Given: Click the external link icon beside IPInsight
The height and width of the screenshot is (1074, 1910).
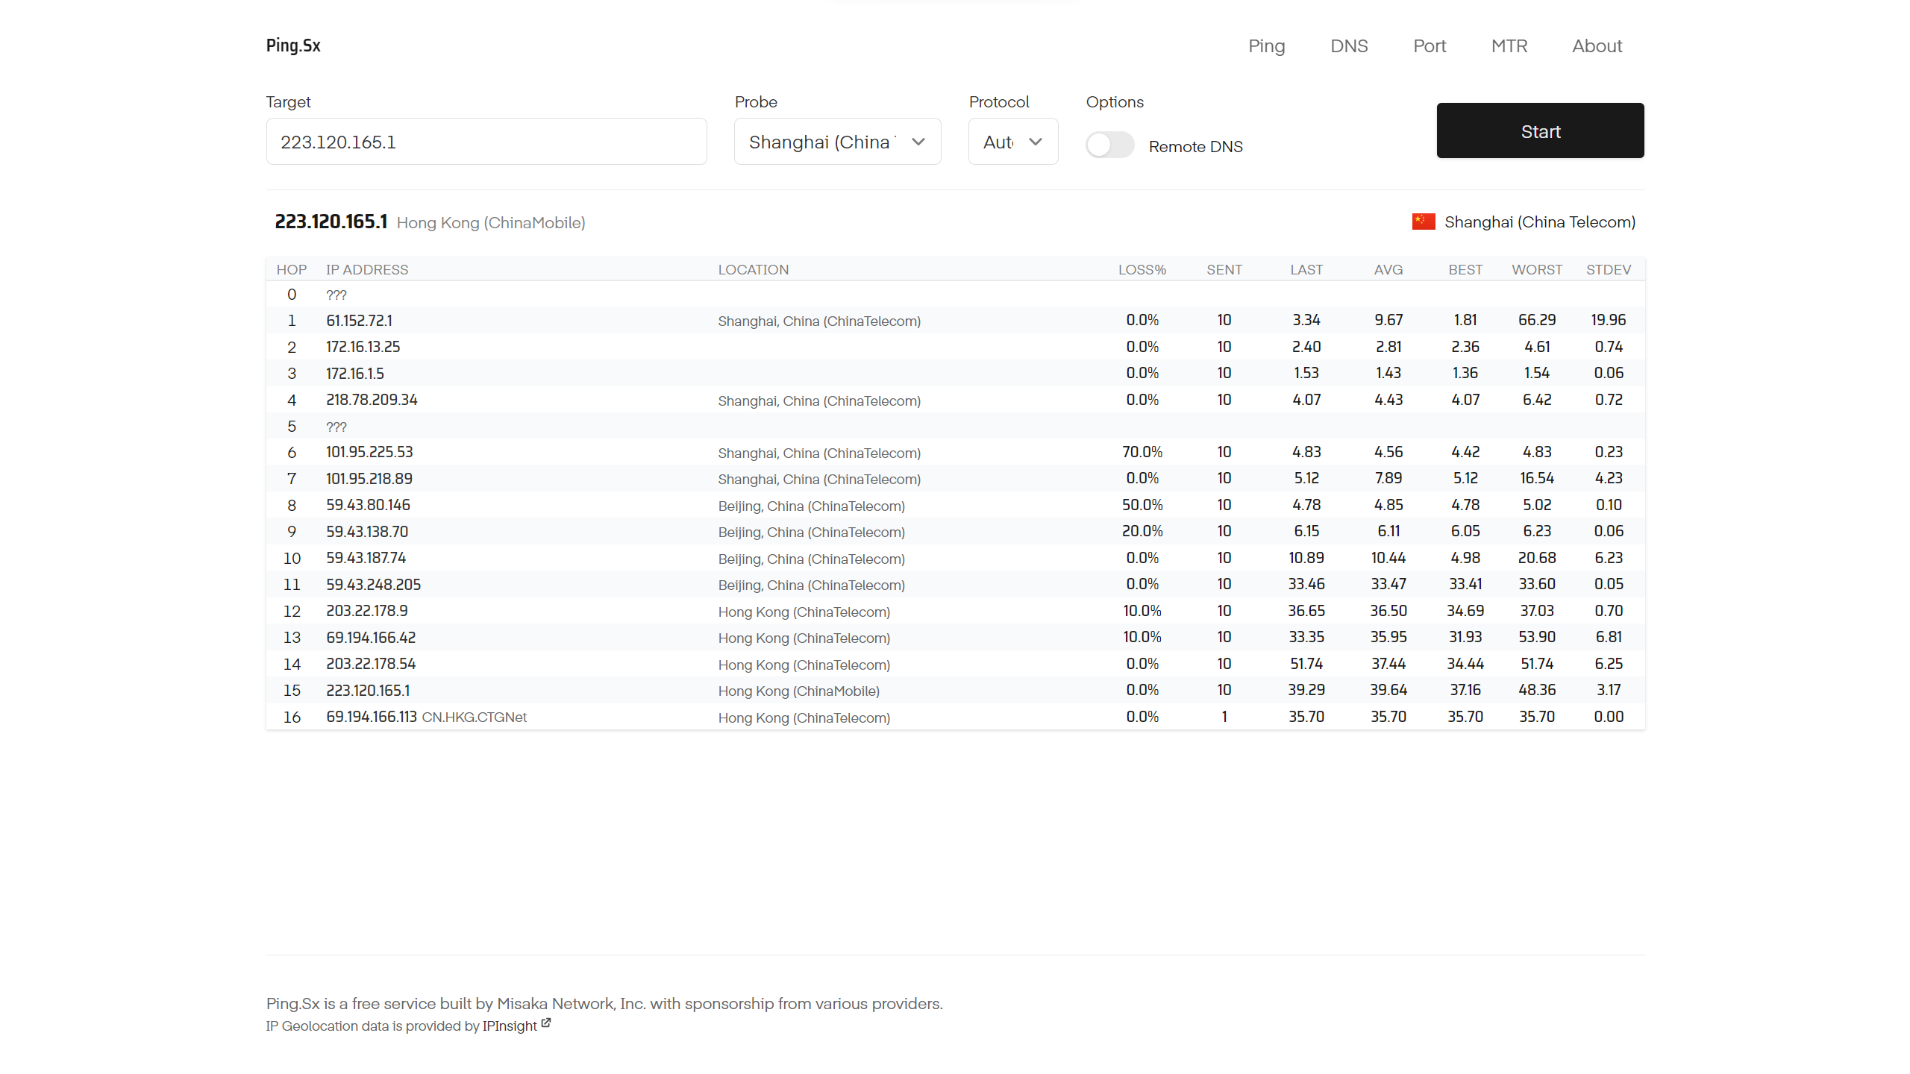Looking at the screenshot, I should [x=546, y=1023].
